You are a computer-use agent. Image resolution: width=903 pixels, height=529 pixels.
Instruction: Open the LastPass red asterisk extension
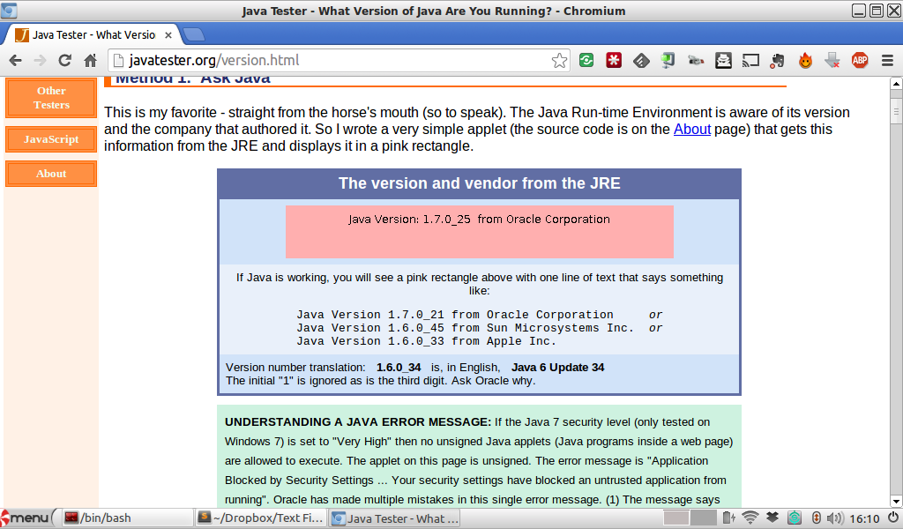coord(614,60)
